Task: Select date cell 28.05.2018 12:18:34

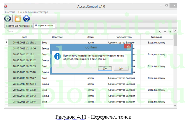Action: click(24, 48)
